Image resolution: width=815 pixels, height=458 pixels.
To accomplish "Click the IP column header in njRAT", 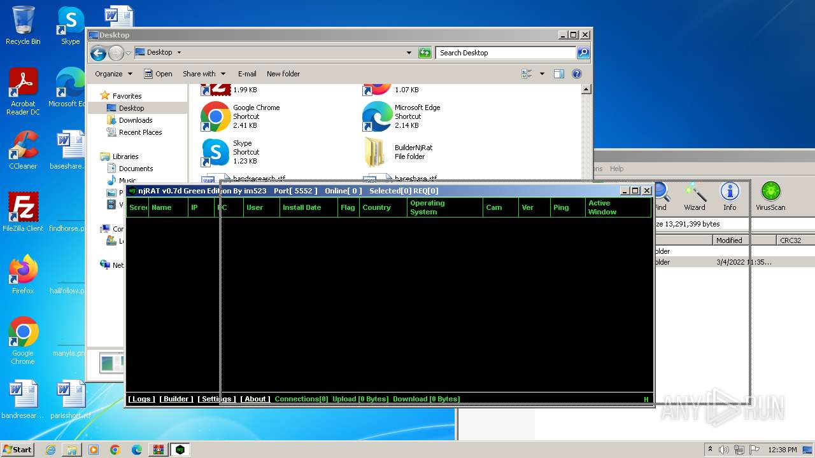I will tap(201, 207).
